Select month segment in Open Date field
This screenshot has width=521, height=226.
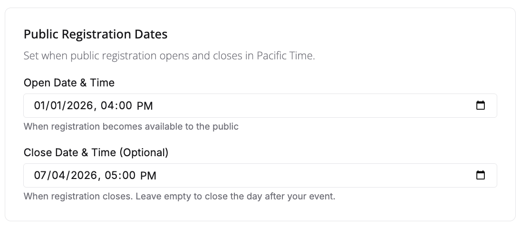pyautogui.click(x=40, y=106)
